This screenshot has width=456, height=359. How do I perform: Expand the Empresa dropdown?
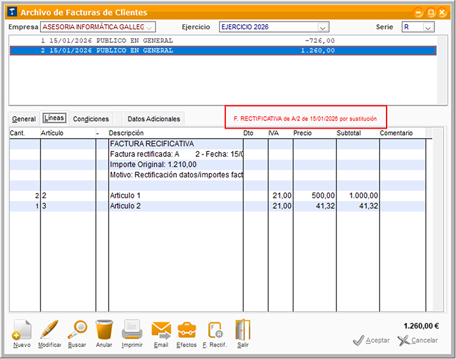click(149, 27)
